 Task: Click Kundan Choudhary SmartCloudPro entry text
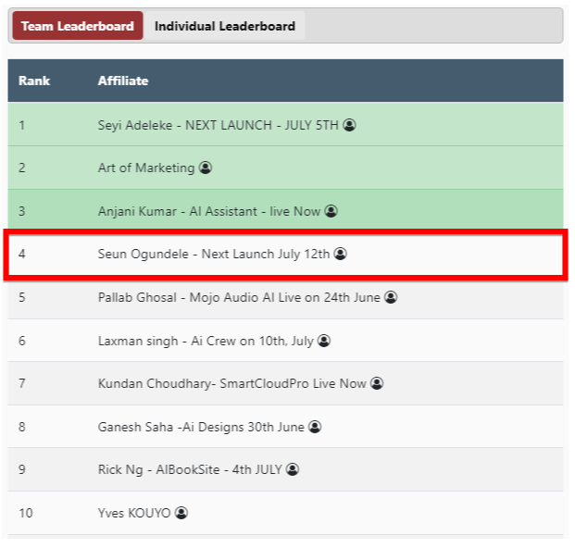[x=232, y=383]
